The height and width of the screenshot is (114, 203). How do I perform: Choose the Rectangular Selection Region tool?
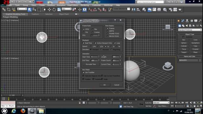pyautogui.click(x=39, y=9)
